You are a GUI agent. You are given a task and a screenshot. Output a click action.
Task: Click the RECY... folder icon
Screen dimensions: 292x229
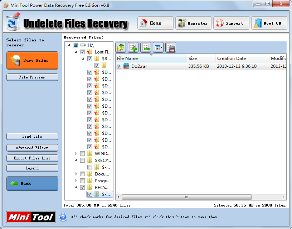point(89,187)
